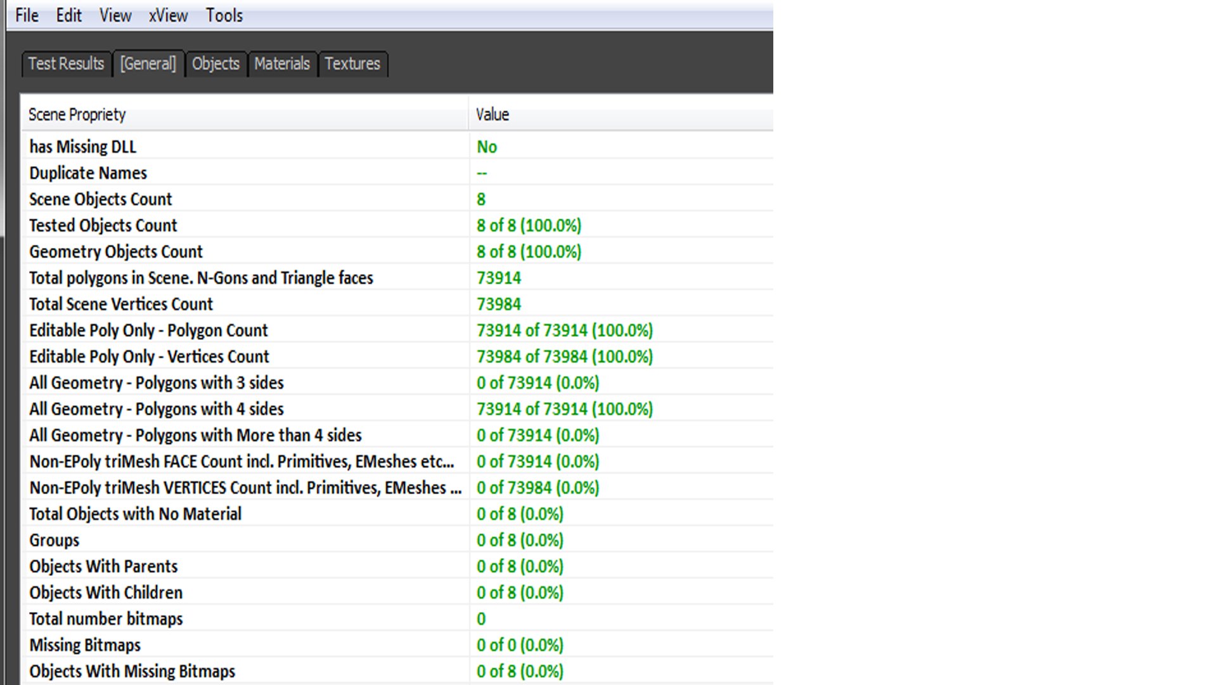Click the Scene Propriety column header
This screenshot has width=1217, height=685.
[x=244, y=115]
